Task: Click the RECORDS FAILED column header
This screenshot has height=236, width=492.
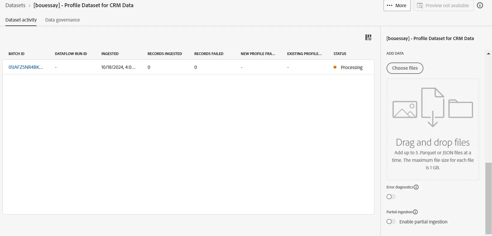Action: [x=209, y=54]
